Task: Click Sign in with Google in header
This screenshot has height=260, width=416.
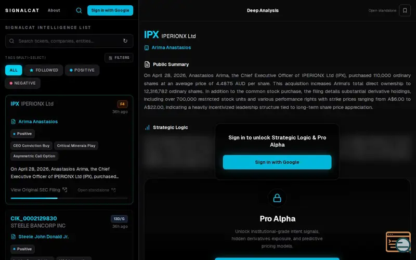Action: (110, 10)
